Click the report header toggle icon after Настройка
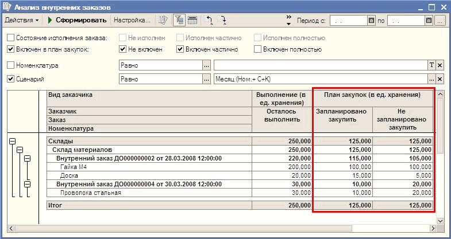The height and width of the screenshot is (239, 451). 163,20
